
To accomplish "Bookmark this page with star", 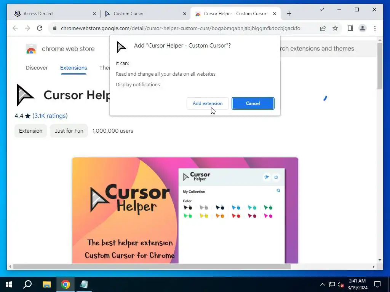I will 335,28.
